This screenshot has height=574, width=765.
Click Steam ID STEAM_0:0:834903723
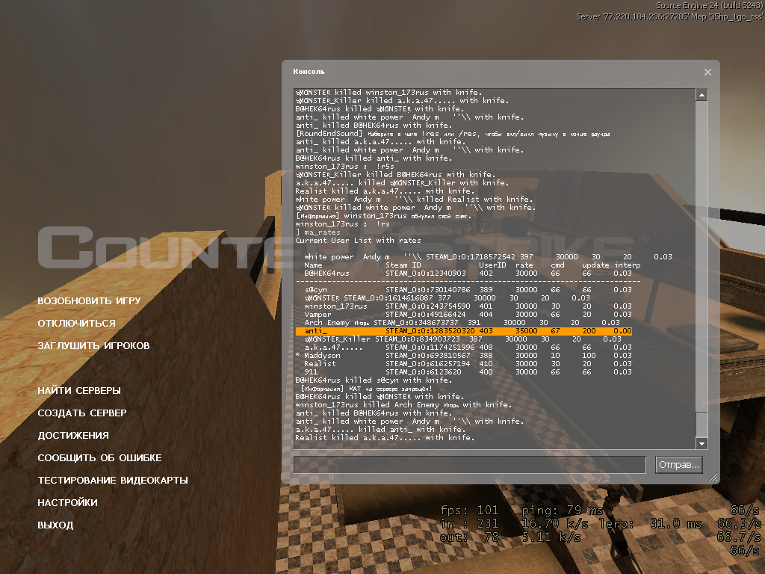(418, 339)
